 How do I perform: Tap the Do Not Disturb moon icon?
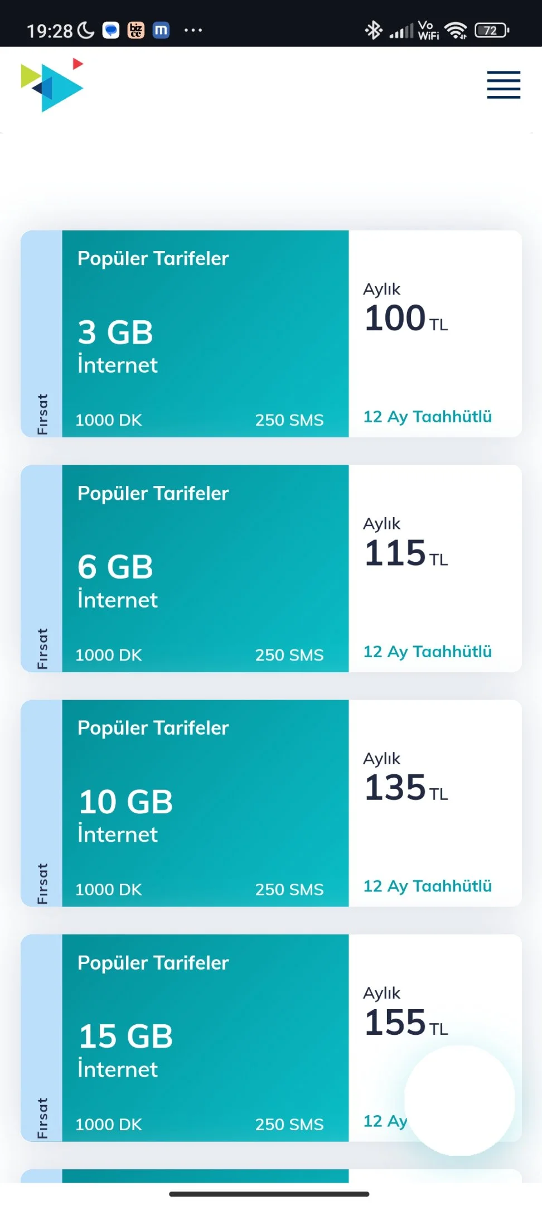pos(85,30)
